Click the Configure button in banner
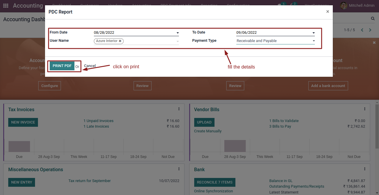Viewport: 379px width, 195px height. pos(49,86)
